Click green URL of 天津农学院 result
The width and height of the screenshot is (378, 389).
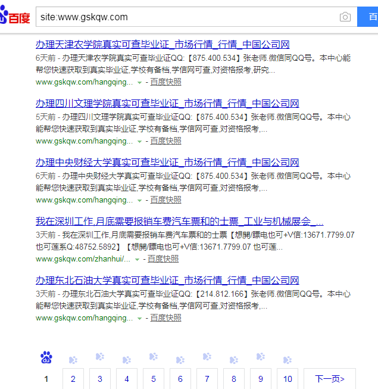pos(85,82)
